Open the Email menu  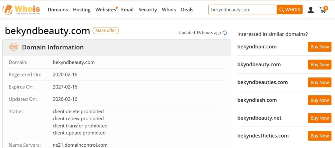tap(127, 9)
